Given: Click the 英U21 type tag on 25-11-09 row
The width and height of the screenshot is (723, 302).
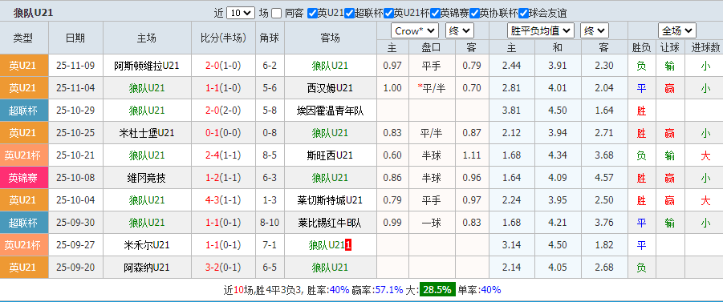Looking at the screenshot, I should (23, 66).
